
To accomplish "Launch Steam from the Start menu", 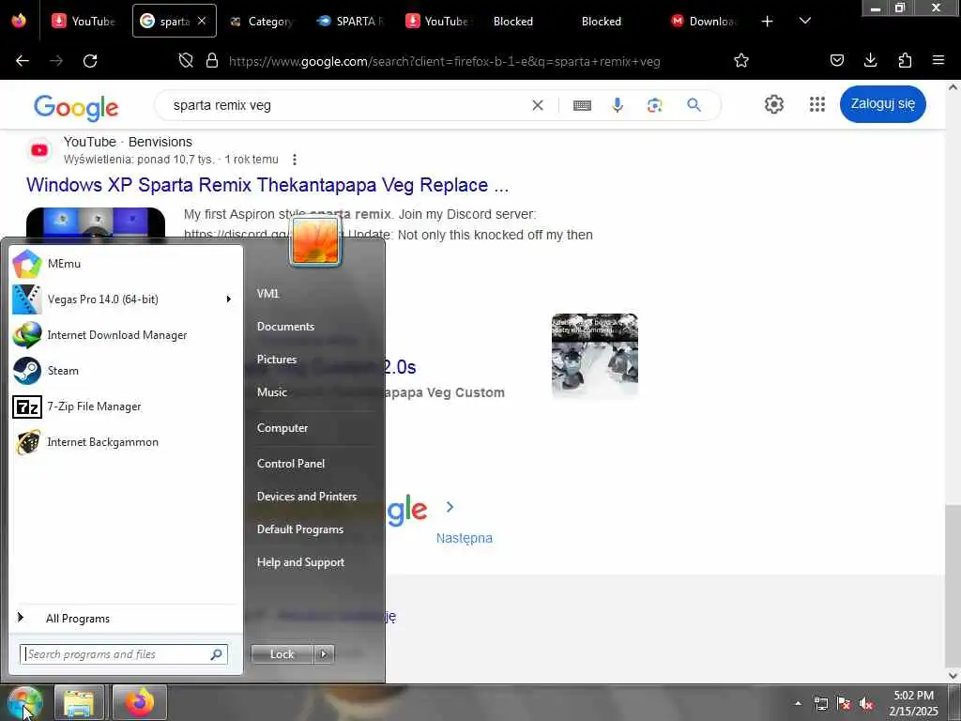I will tap(126, 370).
